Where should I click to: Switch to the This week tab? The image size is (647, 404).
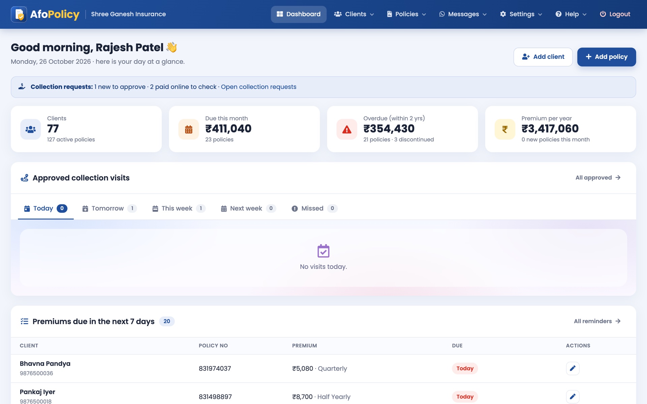[179, 208]
